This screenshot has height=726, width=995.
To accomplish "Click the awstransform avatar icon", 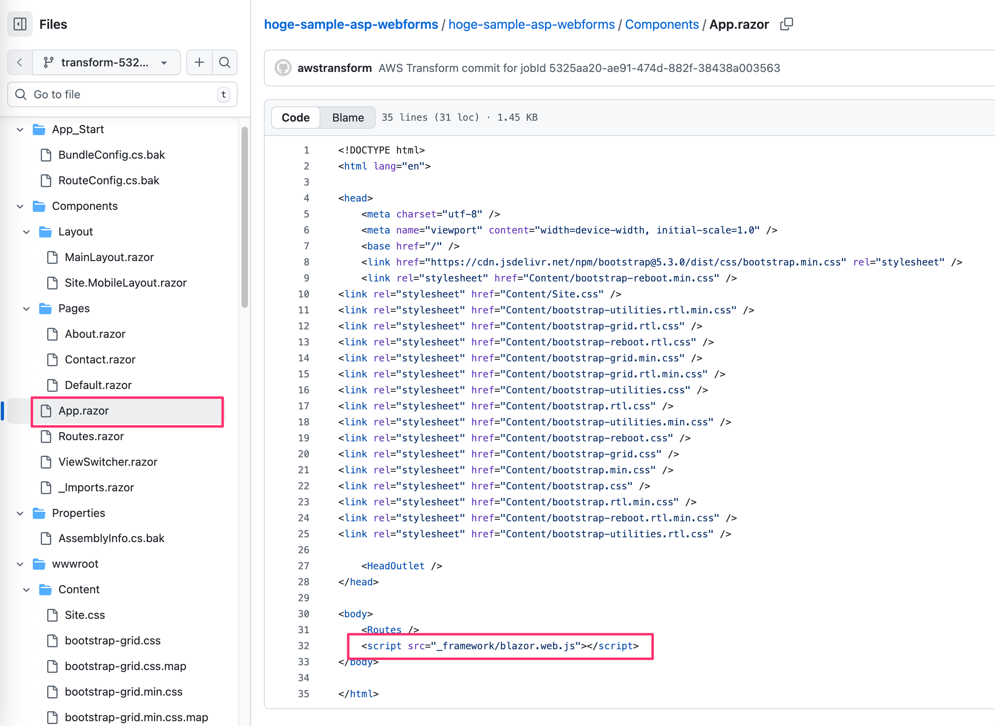I will point(283,68).
